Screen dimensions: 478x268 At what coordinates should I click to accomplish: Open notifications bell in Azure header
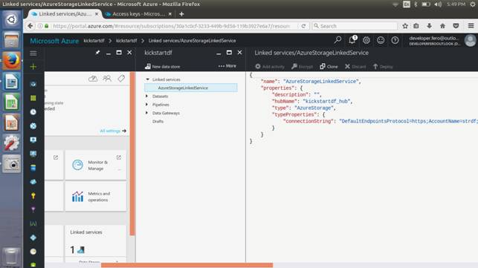pos(352,39)
